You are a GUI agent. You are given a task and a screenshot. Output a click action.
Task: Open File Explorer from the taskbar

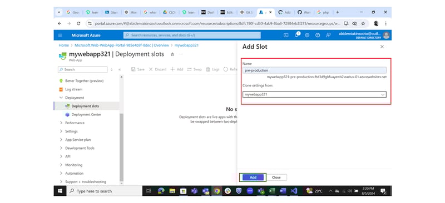coord(172,191)
